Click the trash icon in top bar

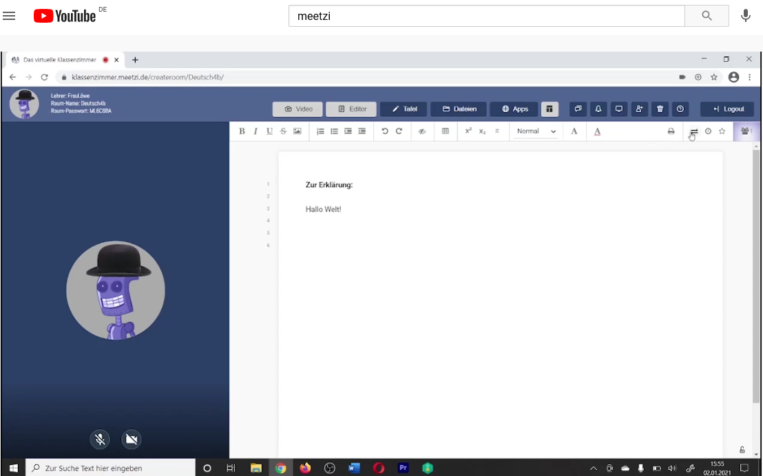tap(660, 109)
